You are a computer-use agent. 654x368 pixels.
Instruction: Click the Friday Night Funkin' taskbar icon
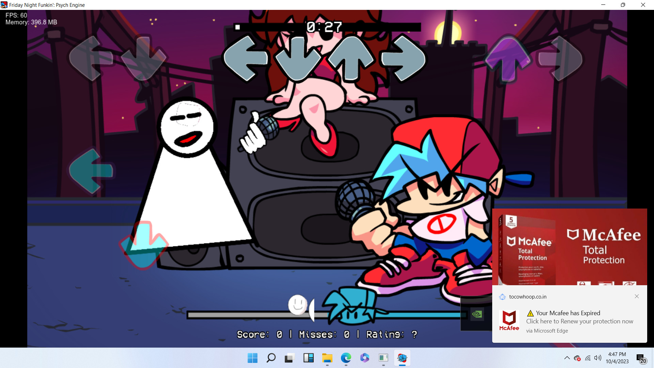[402, 358]
